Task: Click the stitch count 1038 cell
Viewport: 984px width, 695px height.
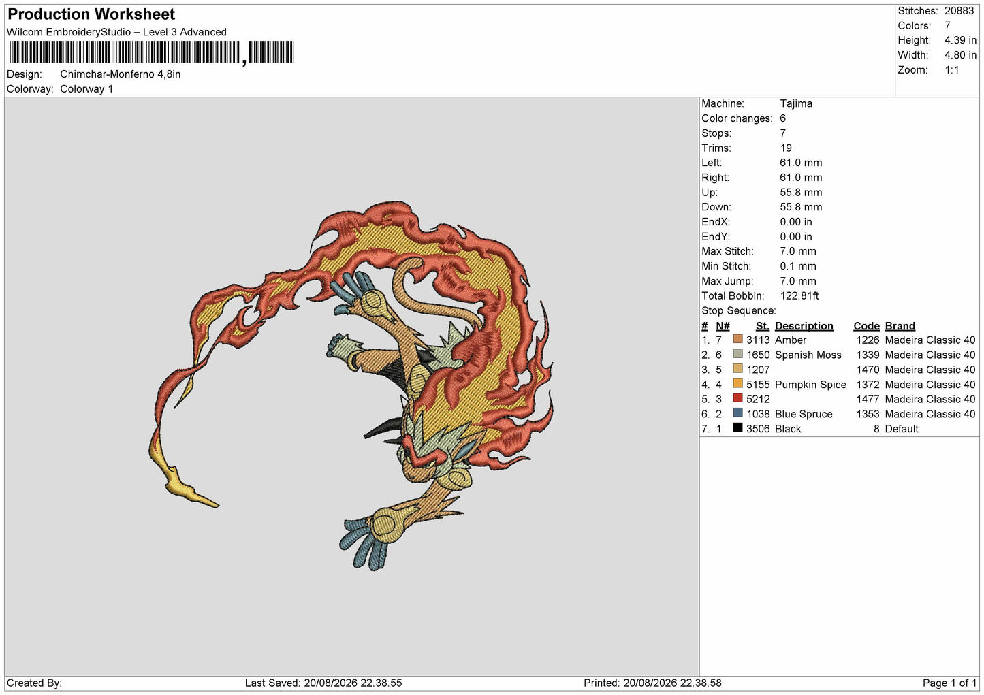Action: click(x=758, y=414)
